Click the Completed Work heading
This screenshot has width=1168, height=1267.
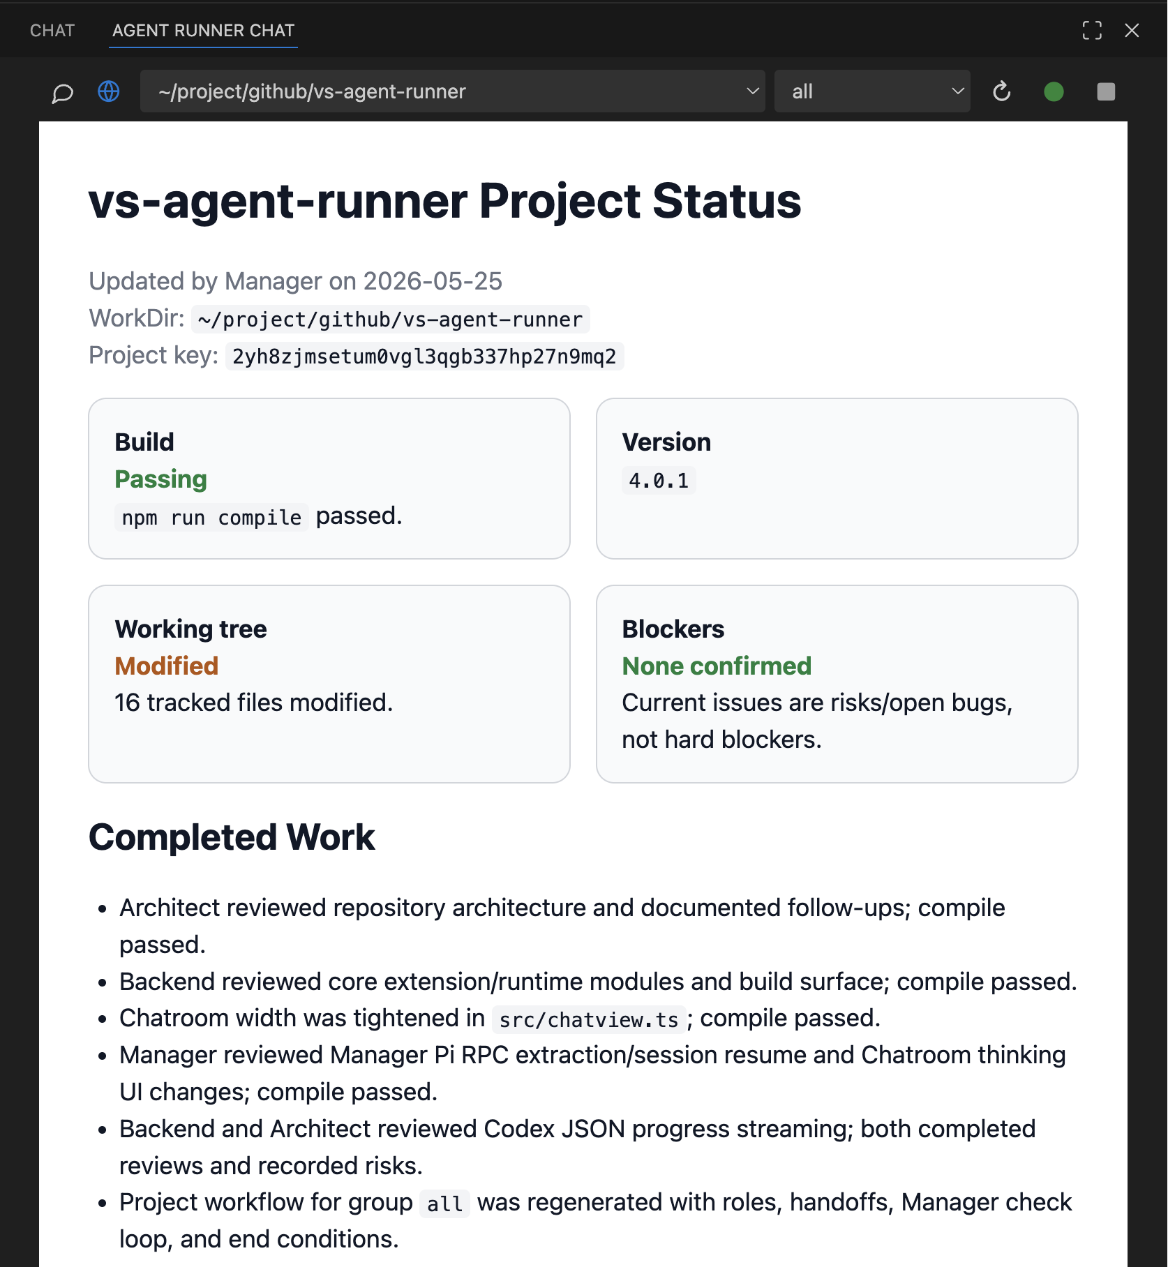tap(232, 837)
